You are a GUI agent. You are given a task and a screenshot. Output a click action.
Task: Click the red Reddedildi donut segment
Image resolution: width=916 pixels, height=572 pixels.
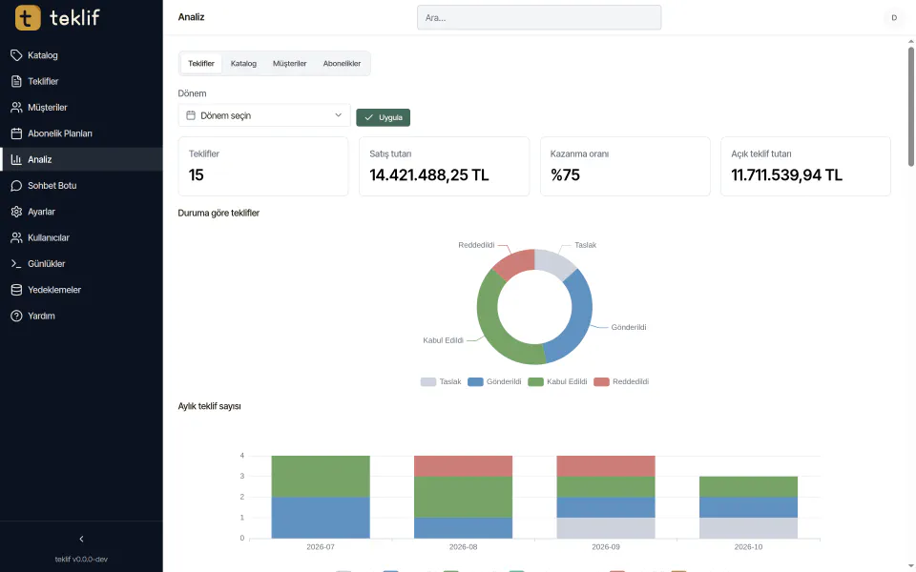click(515, 261)
